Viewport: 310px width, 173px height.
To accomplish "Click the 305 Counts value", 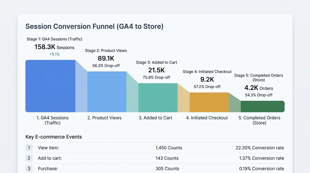I will click(x=167, y=169).
